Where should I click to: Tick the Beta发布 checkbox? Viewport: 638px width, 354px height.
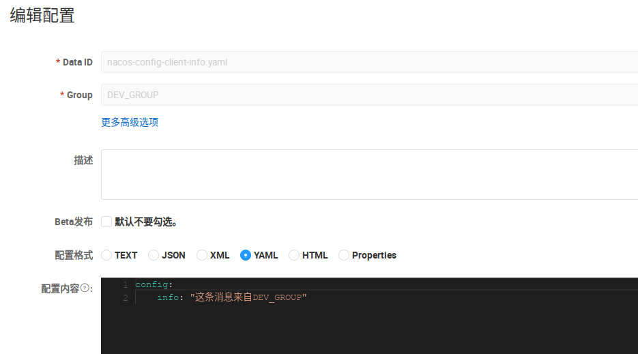coord(106,222)
